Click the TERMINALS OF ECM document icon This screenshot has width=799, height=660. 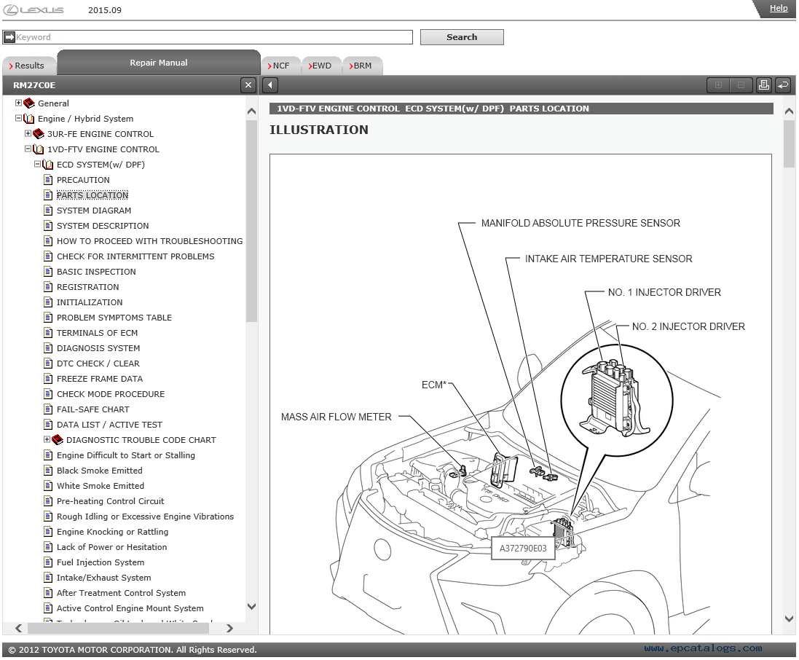click(48, 333)
